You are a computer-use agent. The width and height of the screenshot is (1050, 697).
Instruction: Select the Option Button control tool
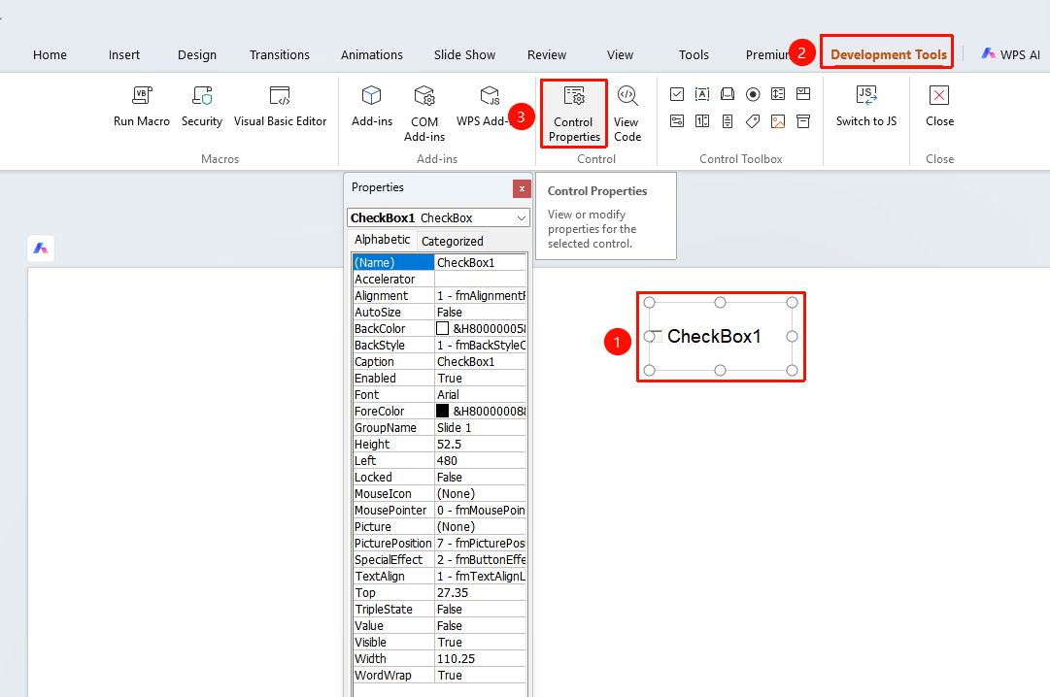753,94
